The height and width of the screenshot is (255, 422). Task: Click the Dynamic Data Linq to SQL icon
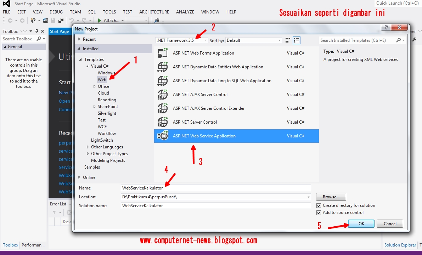(x=163, y=81)
